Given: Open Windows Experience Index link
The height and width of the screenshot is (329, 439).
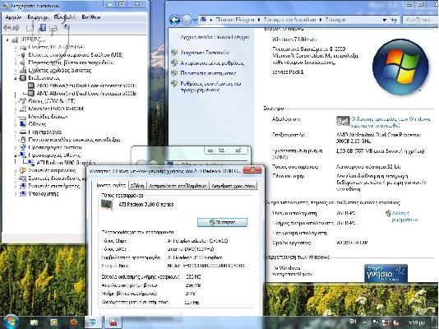Looking at the screenshot, I should tap(390, 122).
